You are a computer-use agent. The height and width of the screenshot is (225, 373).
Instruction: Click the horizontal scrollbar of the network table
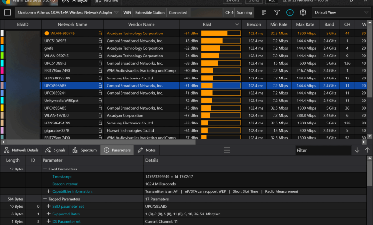point(100,142)
